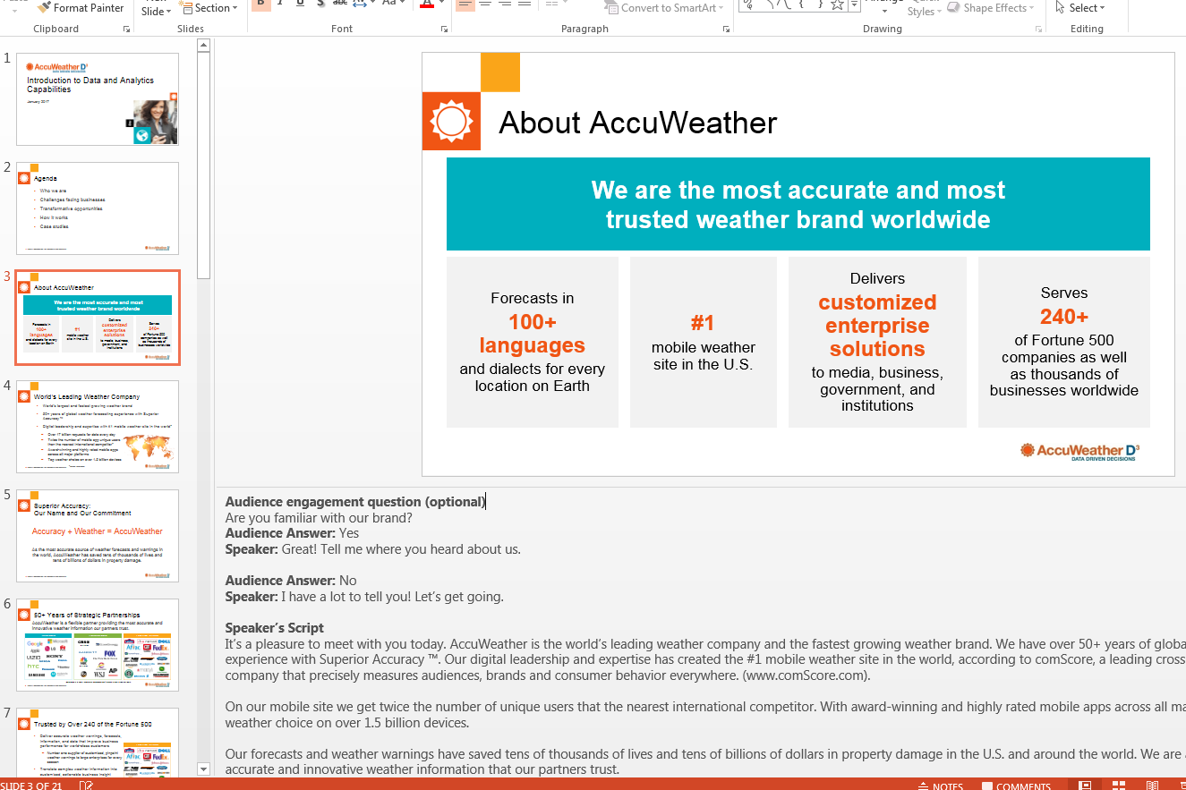The width and height of the screenshot is (1186, 790).
Task: Select slide 2 Agenda thumbnail
Action: [x=98, y=208]
